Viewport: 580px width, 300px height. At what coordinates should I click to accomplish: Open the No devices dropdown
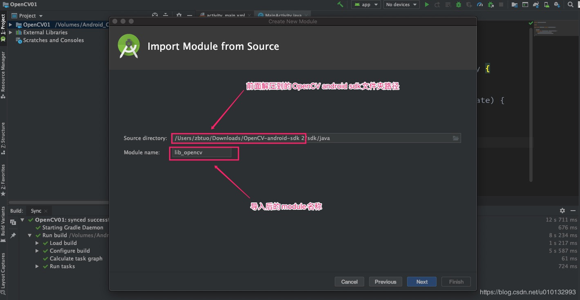(x=401, y=4)
